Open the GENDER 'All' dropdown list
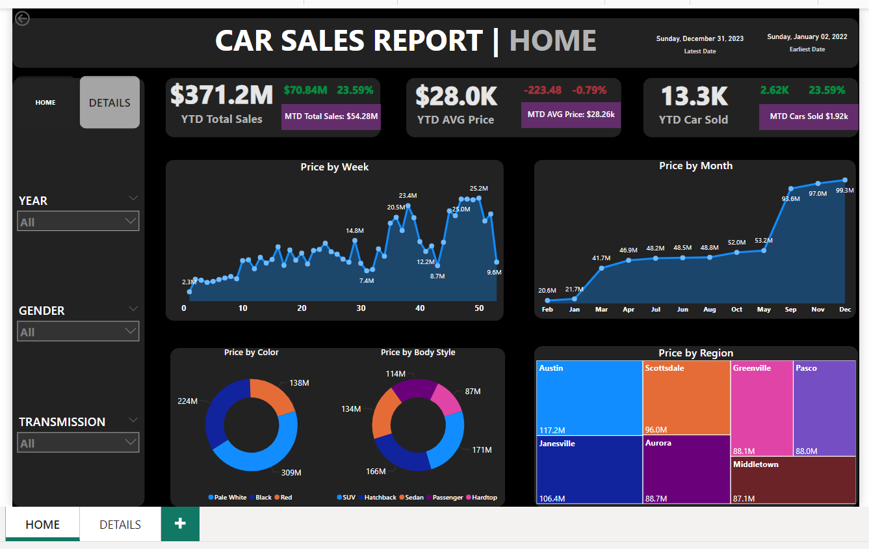Viewport: 869px width, 549px height. [x=131, y=331]
